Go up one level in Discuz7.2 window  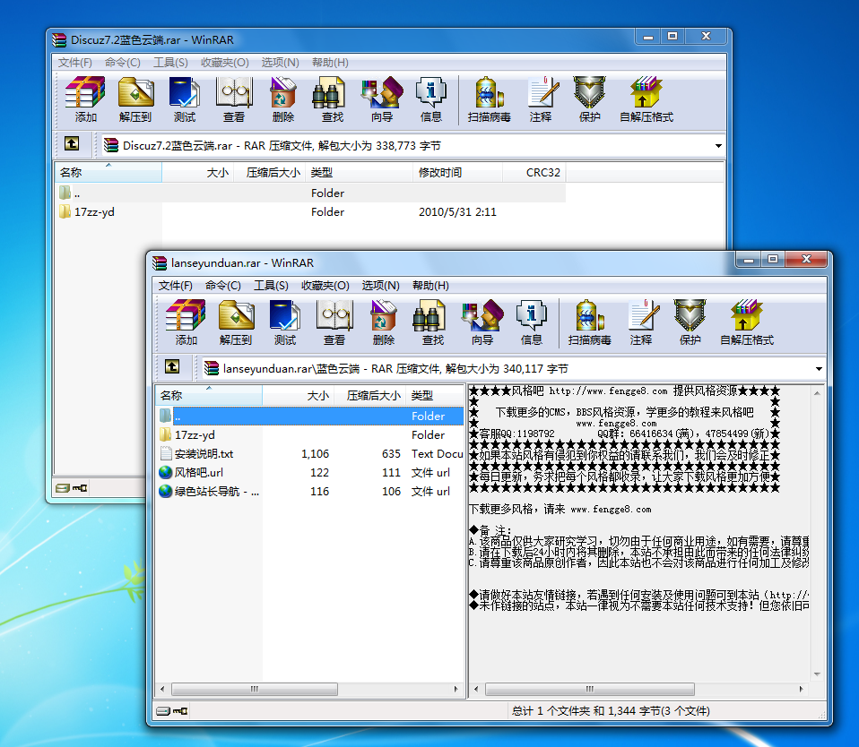tap(72, 144)
